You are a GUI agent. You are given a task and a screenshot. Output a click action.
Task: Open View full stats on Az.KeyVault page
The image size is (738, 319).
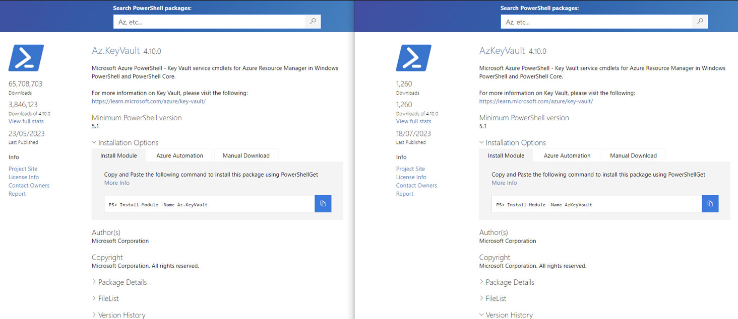[26, 121]
